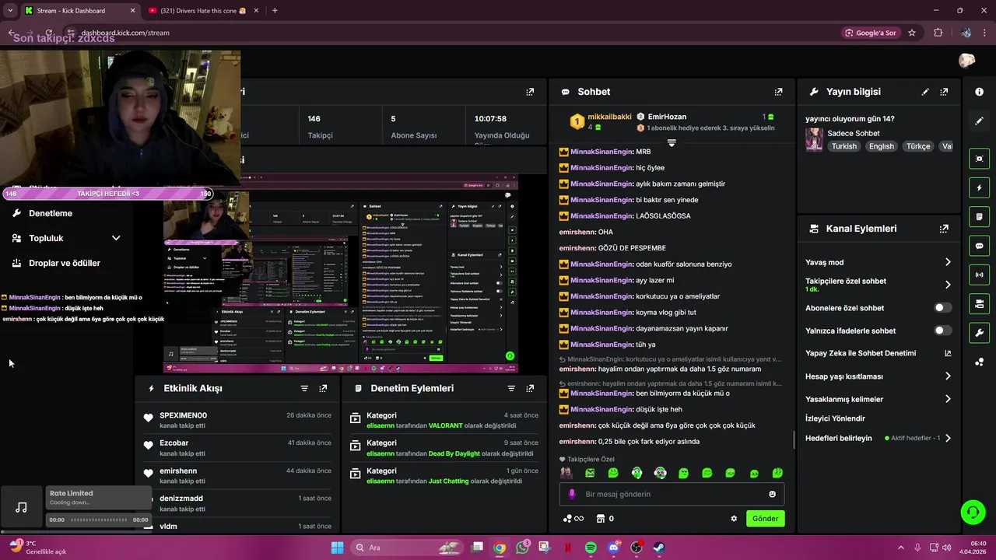The image size is (996, 560).
Task: Open AI chat moderation external link
Action: [948, 353]
